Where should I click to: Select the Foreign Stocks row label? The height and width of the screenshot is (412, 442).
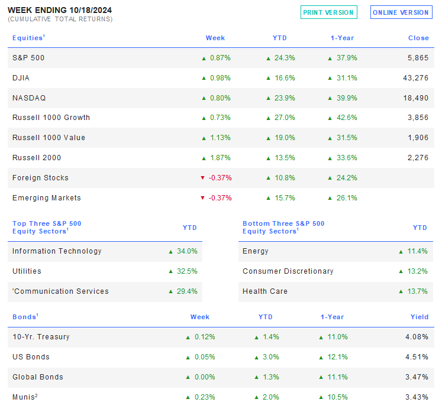pos(40,178)
